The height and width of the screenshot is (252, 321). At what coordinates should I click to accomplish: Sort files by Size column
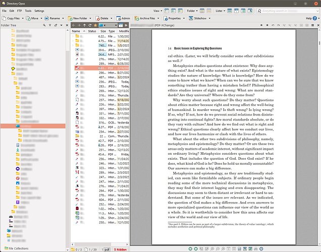pos(103,31)
